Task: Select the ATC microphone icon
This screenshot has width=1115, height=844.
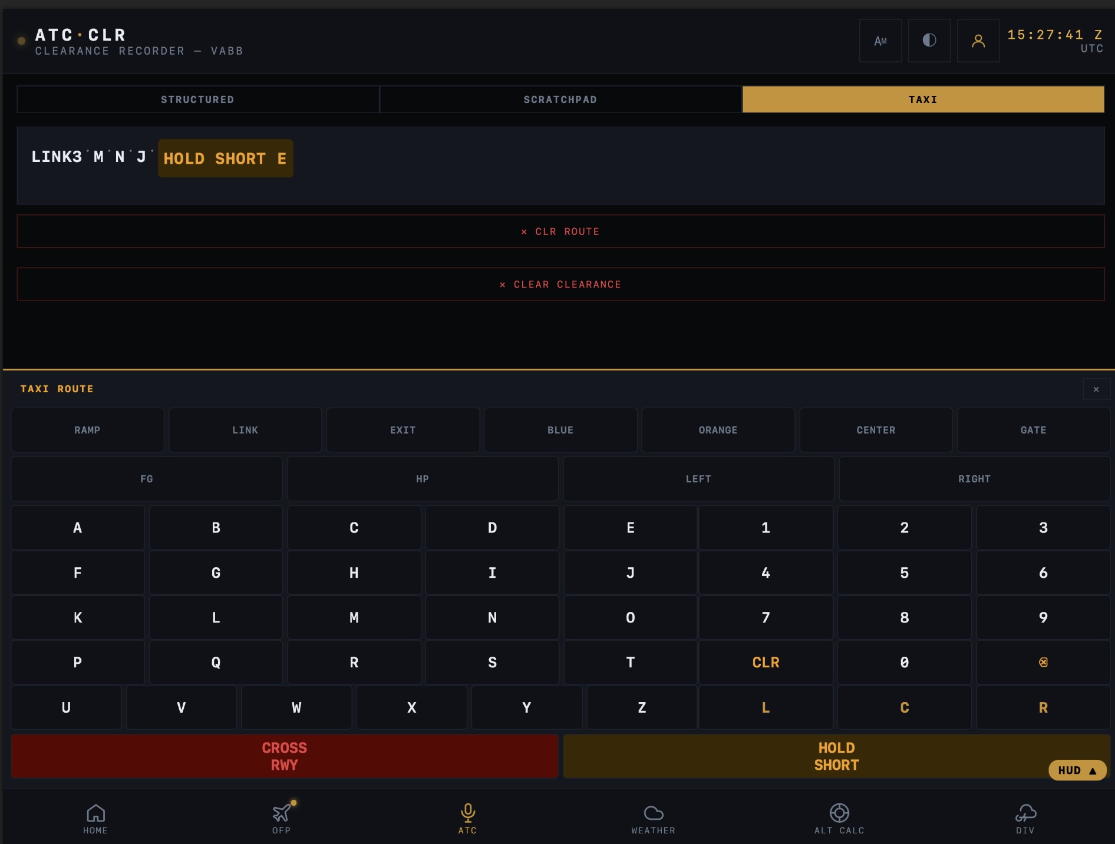Action: coord(468,819)
